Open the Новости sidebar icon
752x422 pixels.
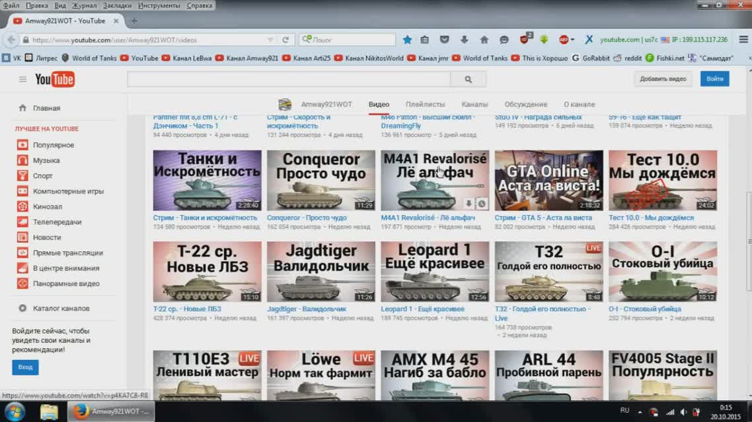[22, 237]
